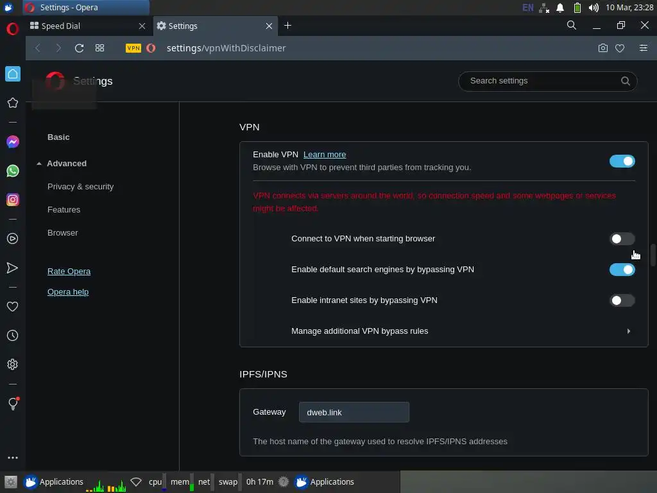
Task: Open Speed Dial grid from toolbar
Action: coord(99,48)
